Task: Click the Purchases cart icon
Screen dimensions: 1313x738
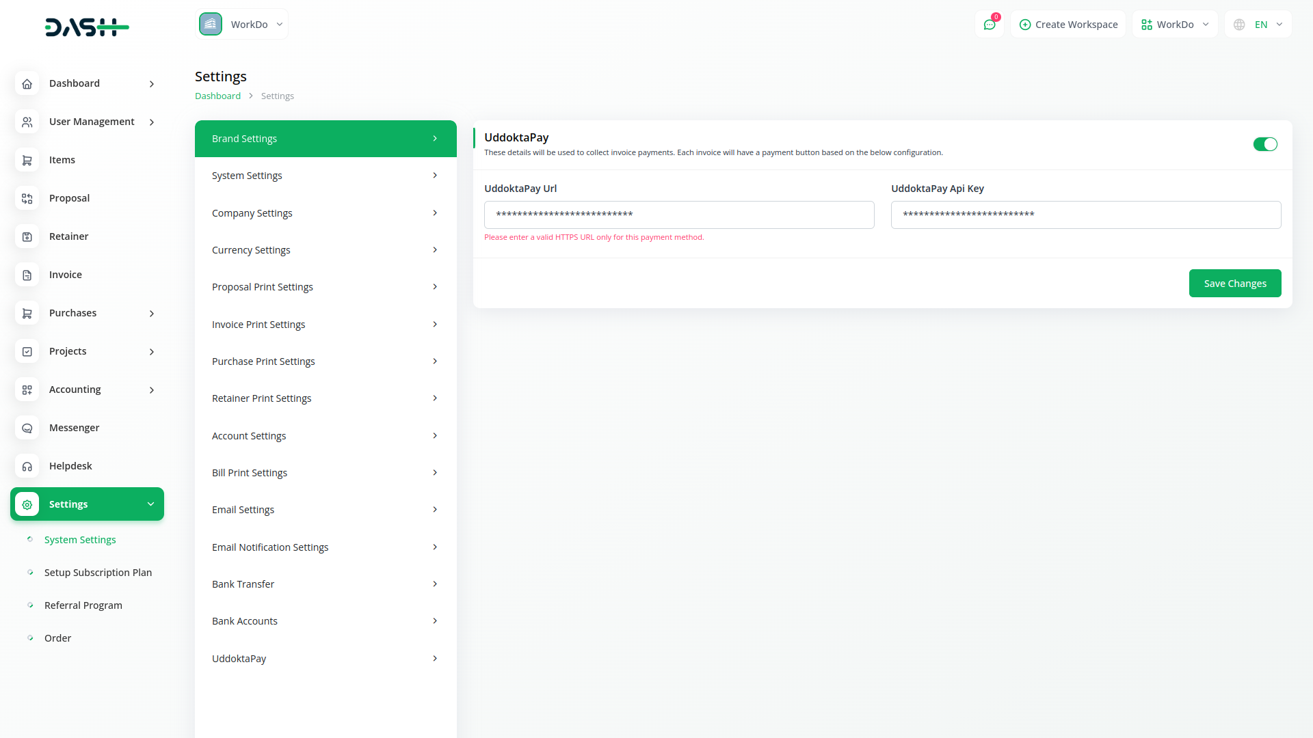Action: point(27,313)
